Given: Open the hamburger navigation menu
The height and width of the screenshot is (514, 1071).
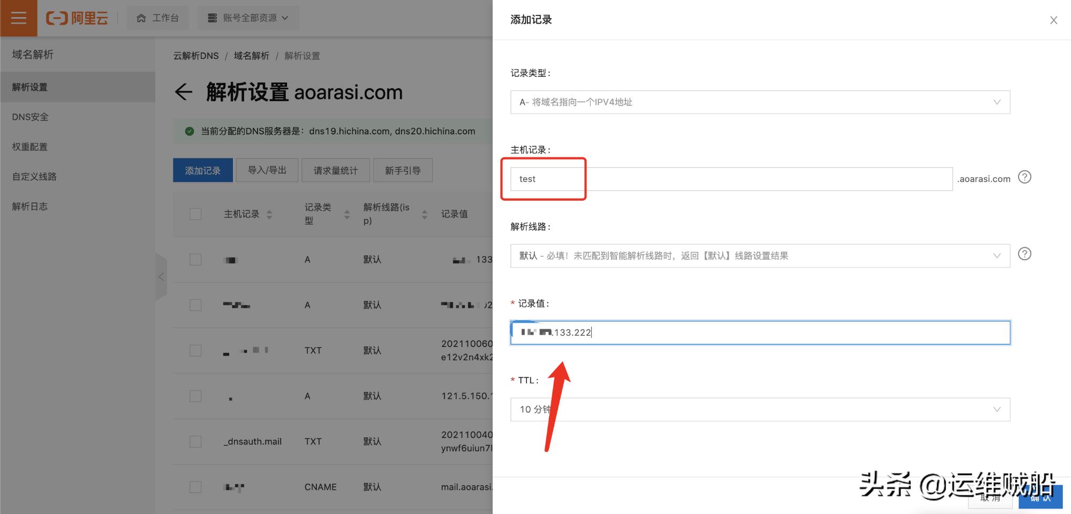Looking at the screenshot, I should tap(18, 18).
